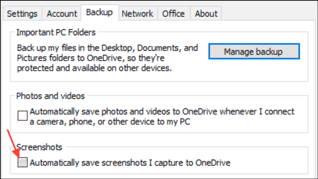This screenshot has height=179, width=318.
Task: Select the Backup tab
Action: pos(99,12)
